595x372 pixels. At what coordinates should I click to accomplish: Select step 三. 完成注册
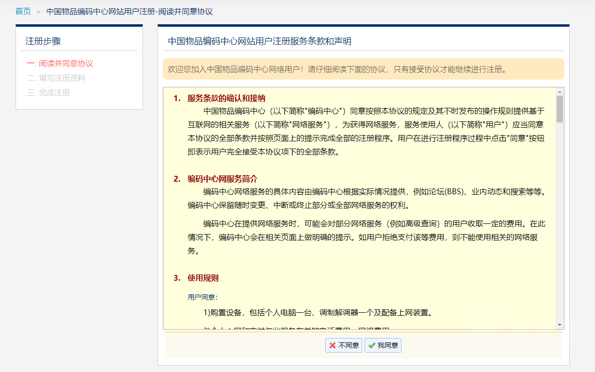click(x=48, y=92)
